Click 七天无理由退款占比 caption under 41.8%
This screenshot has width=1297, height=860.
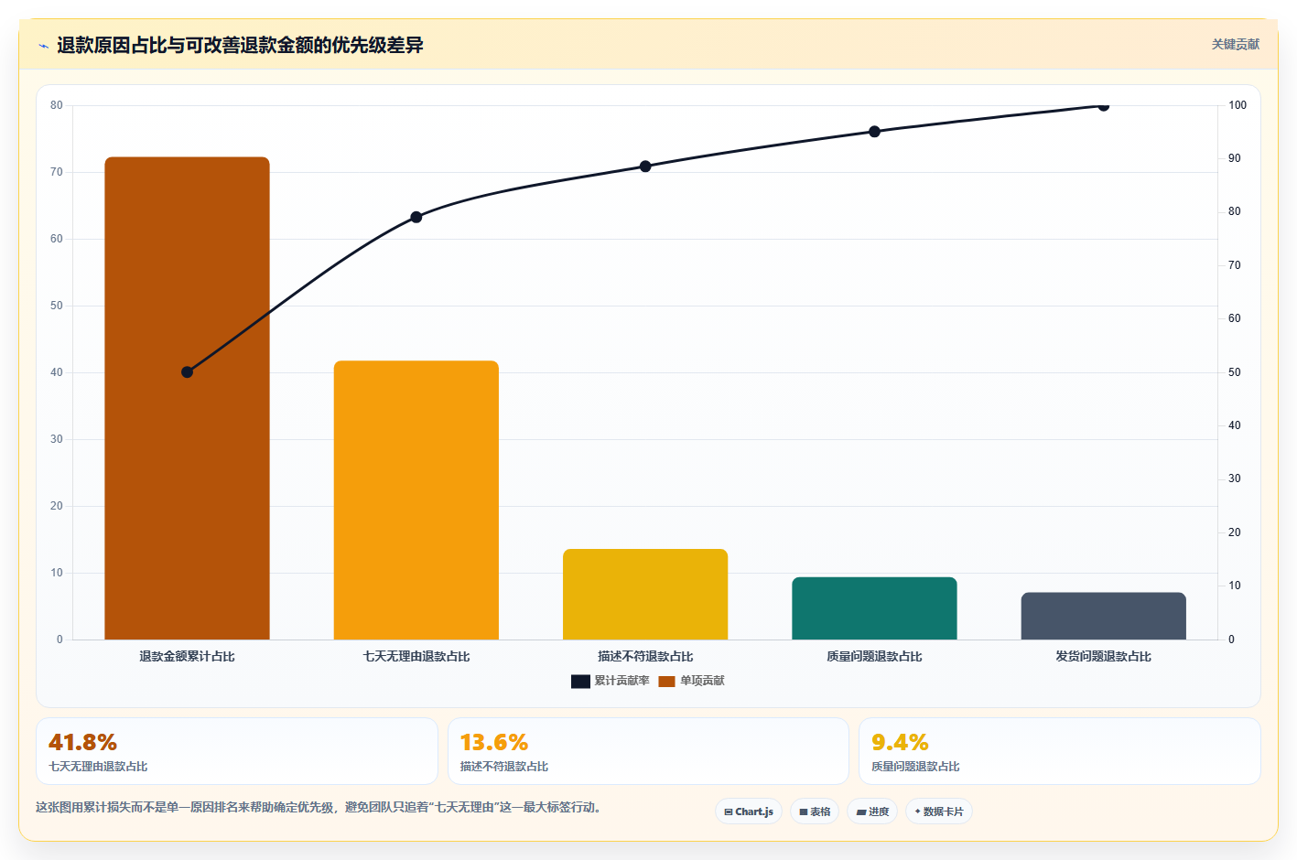click(x=98, y=767)
